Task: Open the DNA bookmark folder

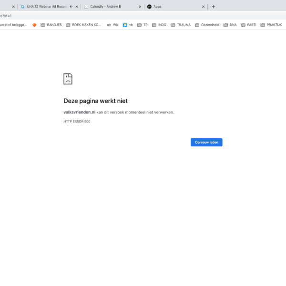Action: click(230, 25)
